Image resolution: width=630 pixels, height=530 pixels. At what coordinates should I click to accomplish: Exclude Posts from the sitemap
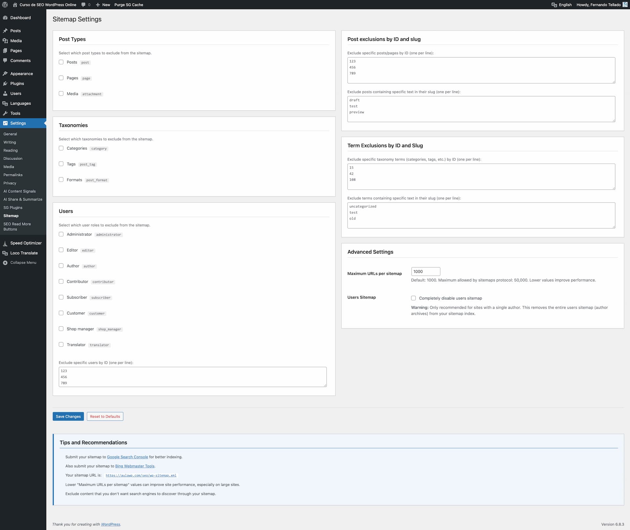coord(61,62)
